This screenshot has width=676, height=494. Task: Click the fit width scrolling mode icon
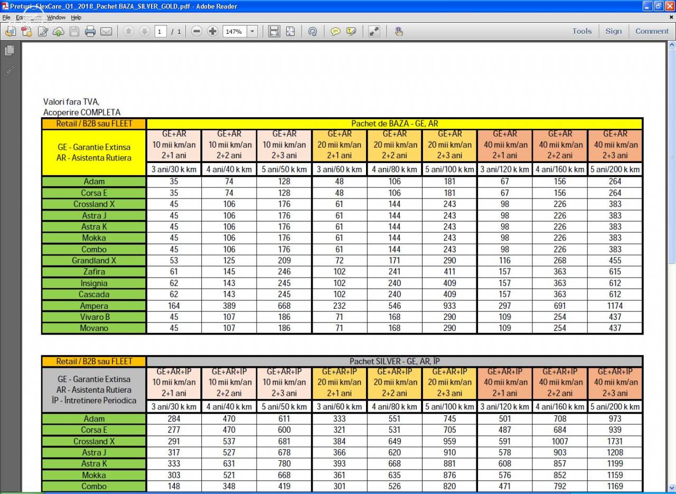274,32
